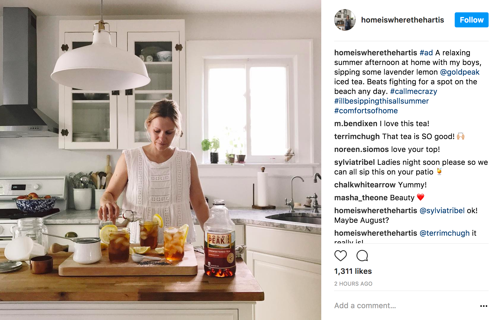Follow the homeiswherethehartis account
The width and height of the screenshot is (501, 320).
tap(471, 20)
